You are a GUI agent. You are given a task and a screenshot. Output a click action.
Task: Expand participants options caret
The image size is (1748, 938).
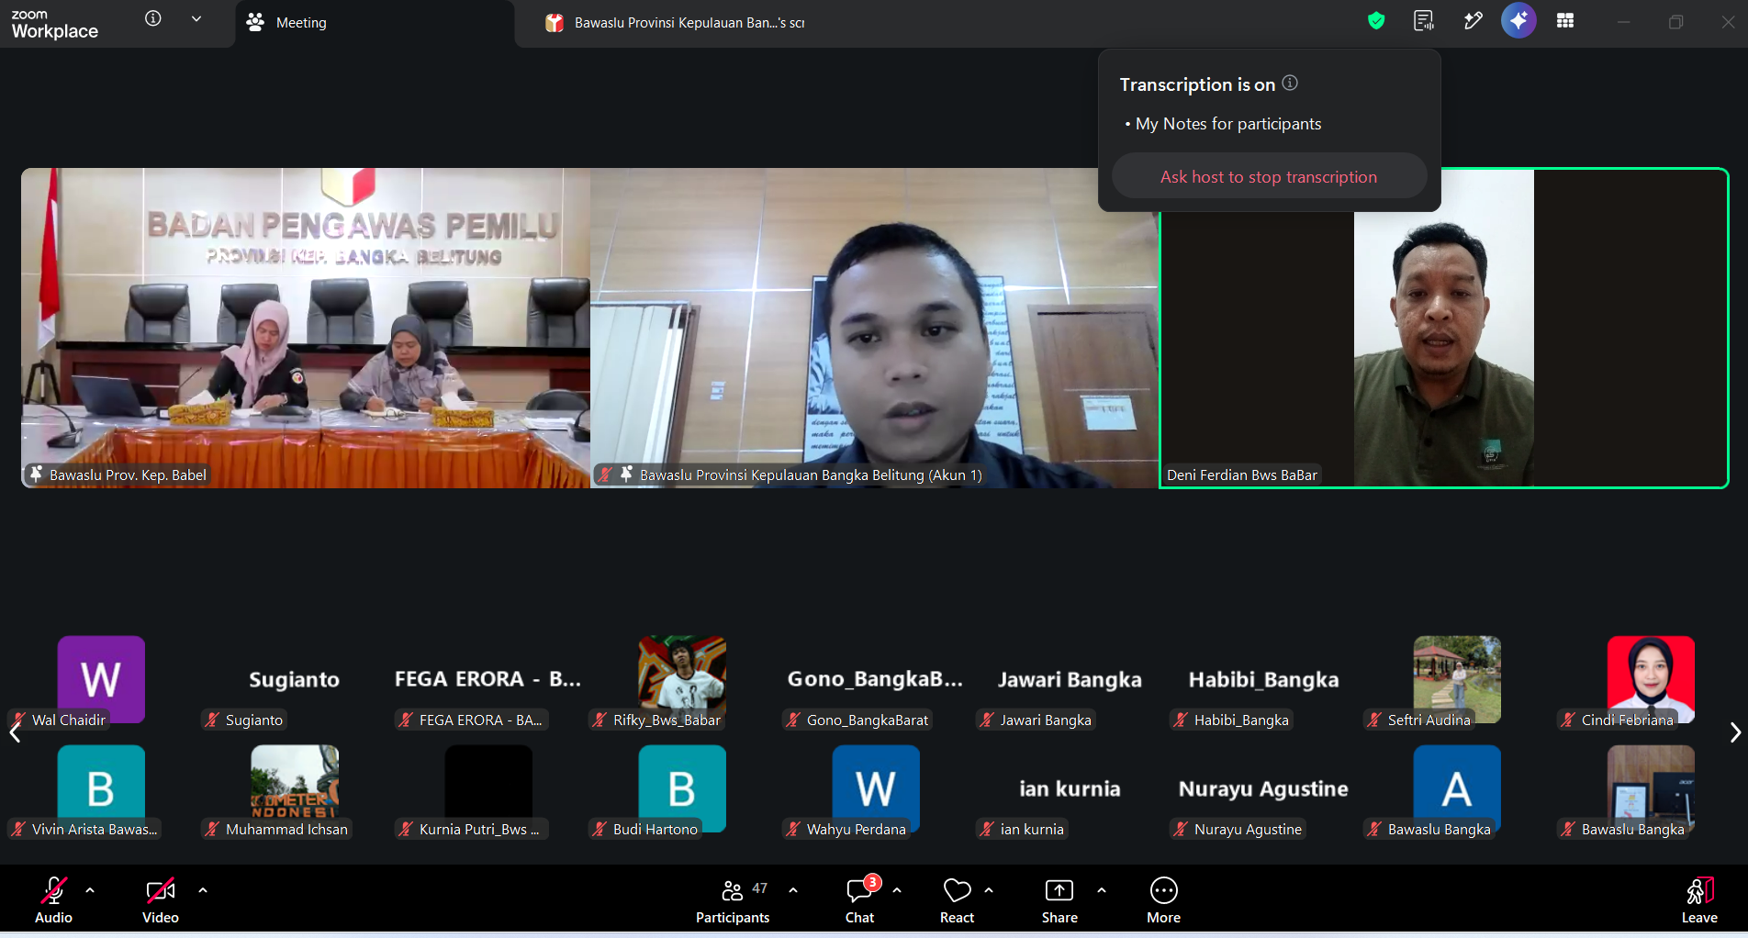tap(793, 890)
